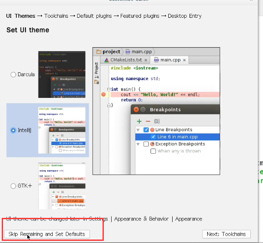Image resolution: width=263 pixels, height=243 pixels.
Task: Collapse the Exception Breakpoints tree arrow
Action: pos(138,144)
